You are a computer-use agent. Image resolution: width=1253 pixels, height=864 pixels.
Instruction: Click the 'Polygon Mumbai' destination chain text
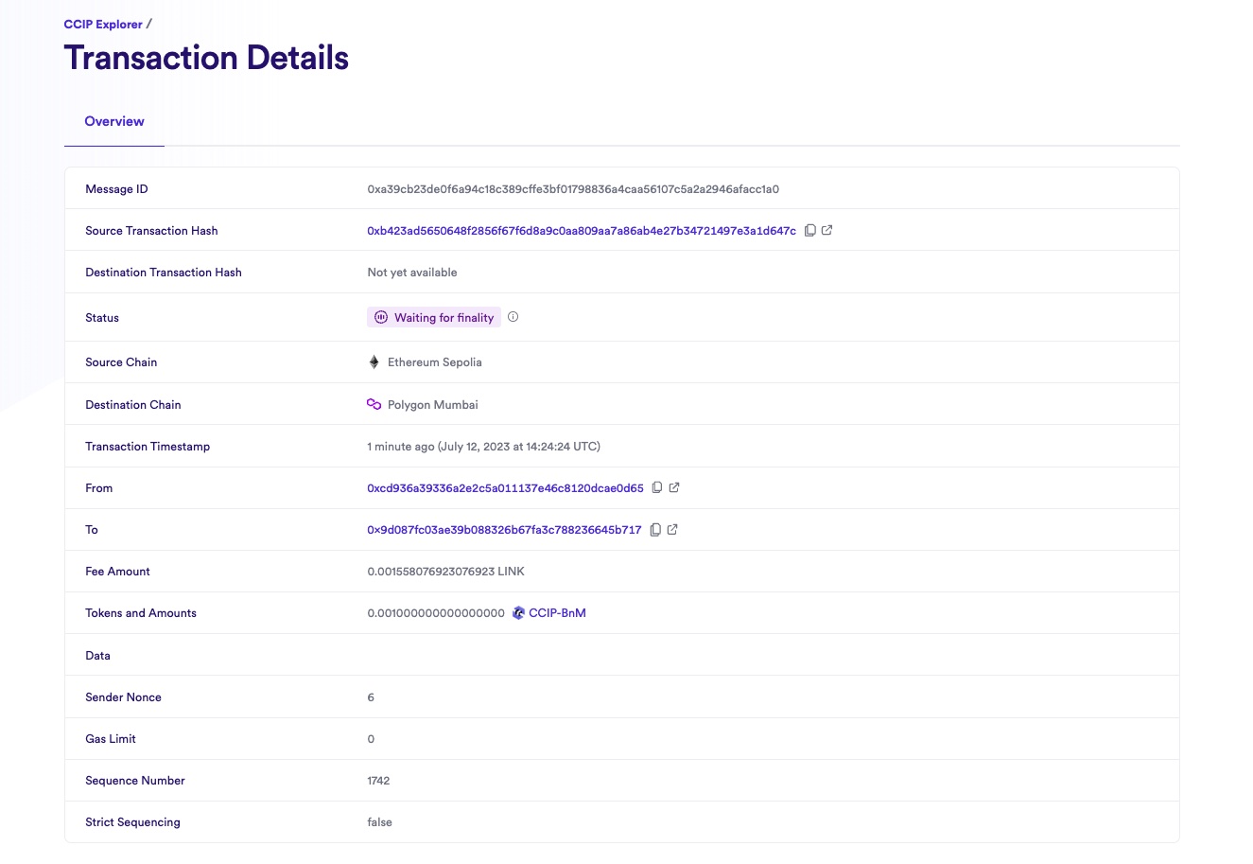[433, 404]
